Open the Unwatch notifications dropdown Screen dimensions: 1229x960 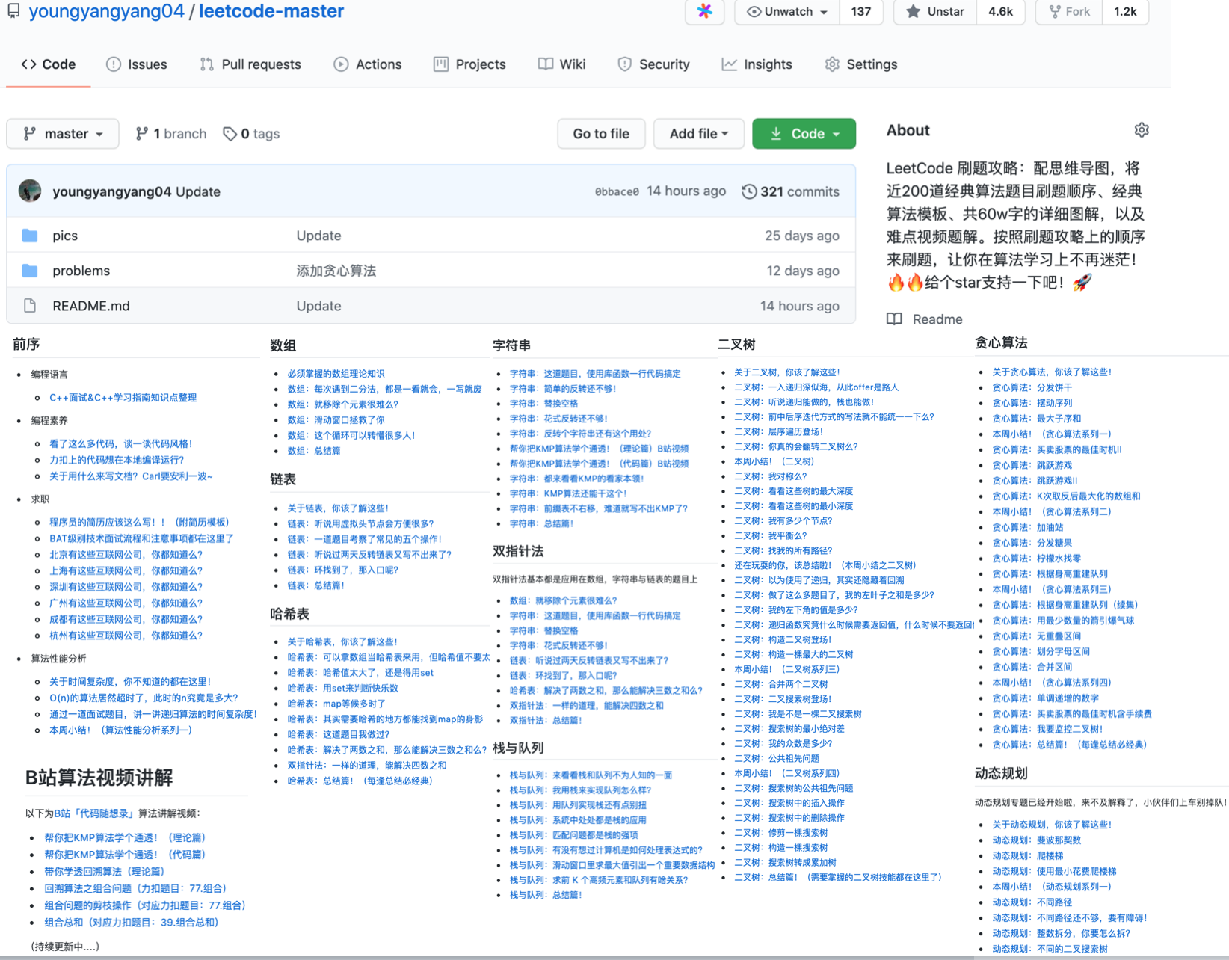pos(786,11)
